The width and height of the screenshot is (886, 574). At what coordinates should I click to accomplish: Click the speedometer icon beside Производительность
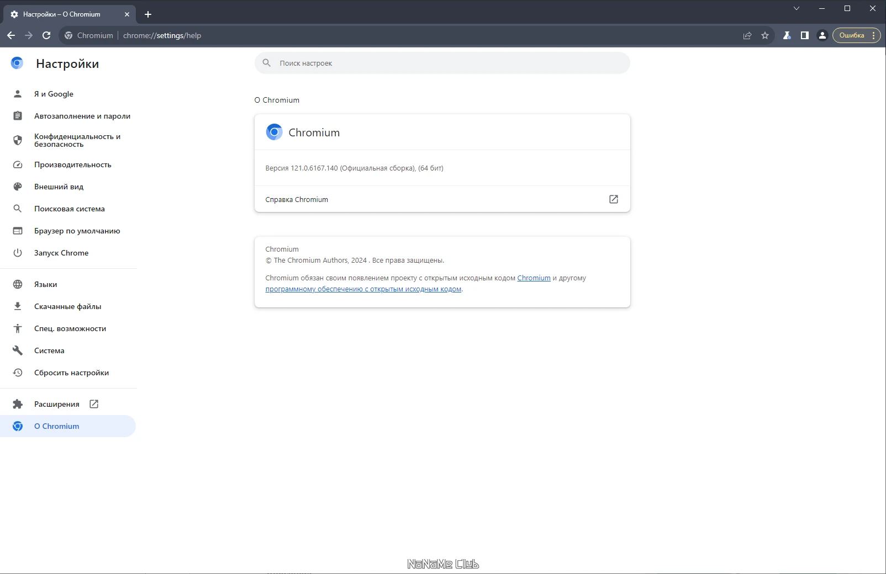[x=18, y=164]
